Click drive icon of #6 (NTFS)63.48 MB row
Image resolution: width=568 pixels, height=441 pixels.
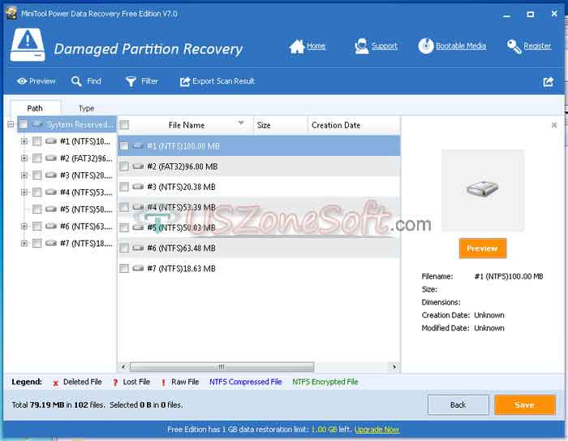(x=138, y=248)
